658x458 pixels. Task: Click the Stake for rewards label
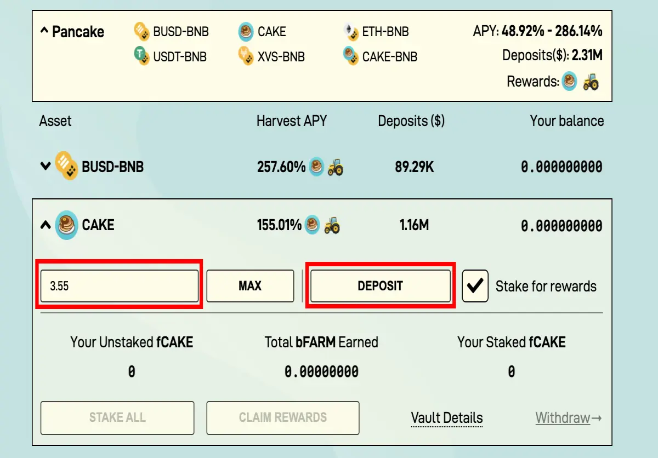(546, 286)
